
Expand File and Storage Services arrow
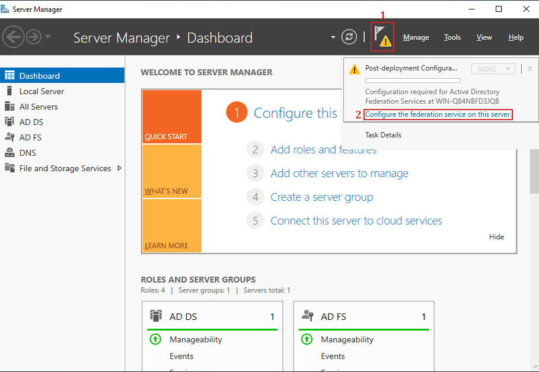pyautogui.click(x=120, y=168)
